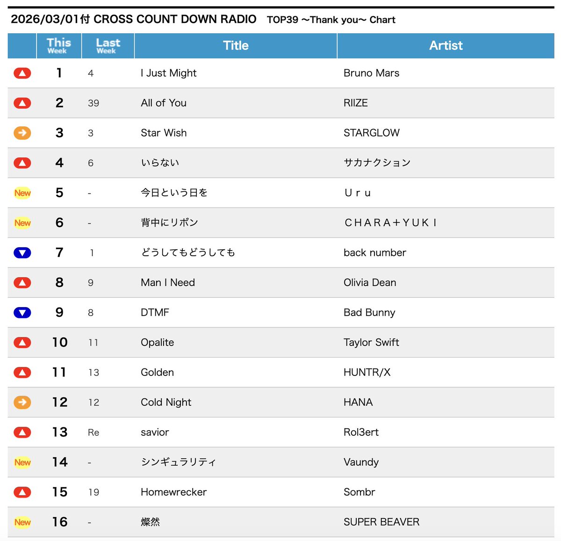Viewport: 561px width, 541px height.
Task: Click last week value 19 for Homewrecker
Action: click(x=93, y=492)
